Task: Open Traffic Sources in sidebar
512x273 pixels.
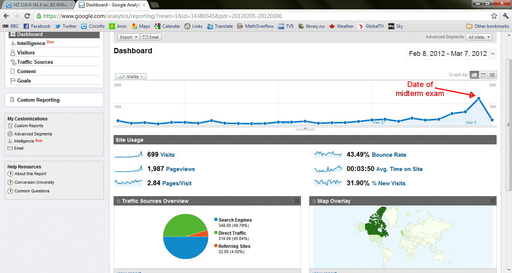Action: point(35,62)
